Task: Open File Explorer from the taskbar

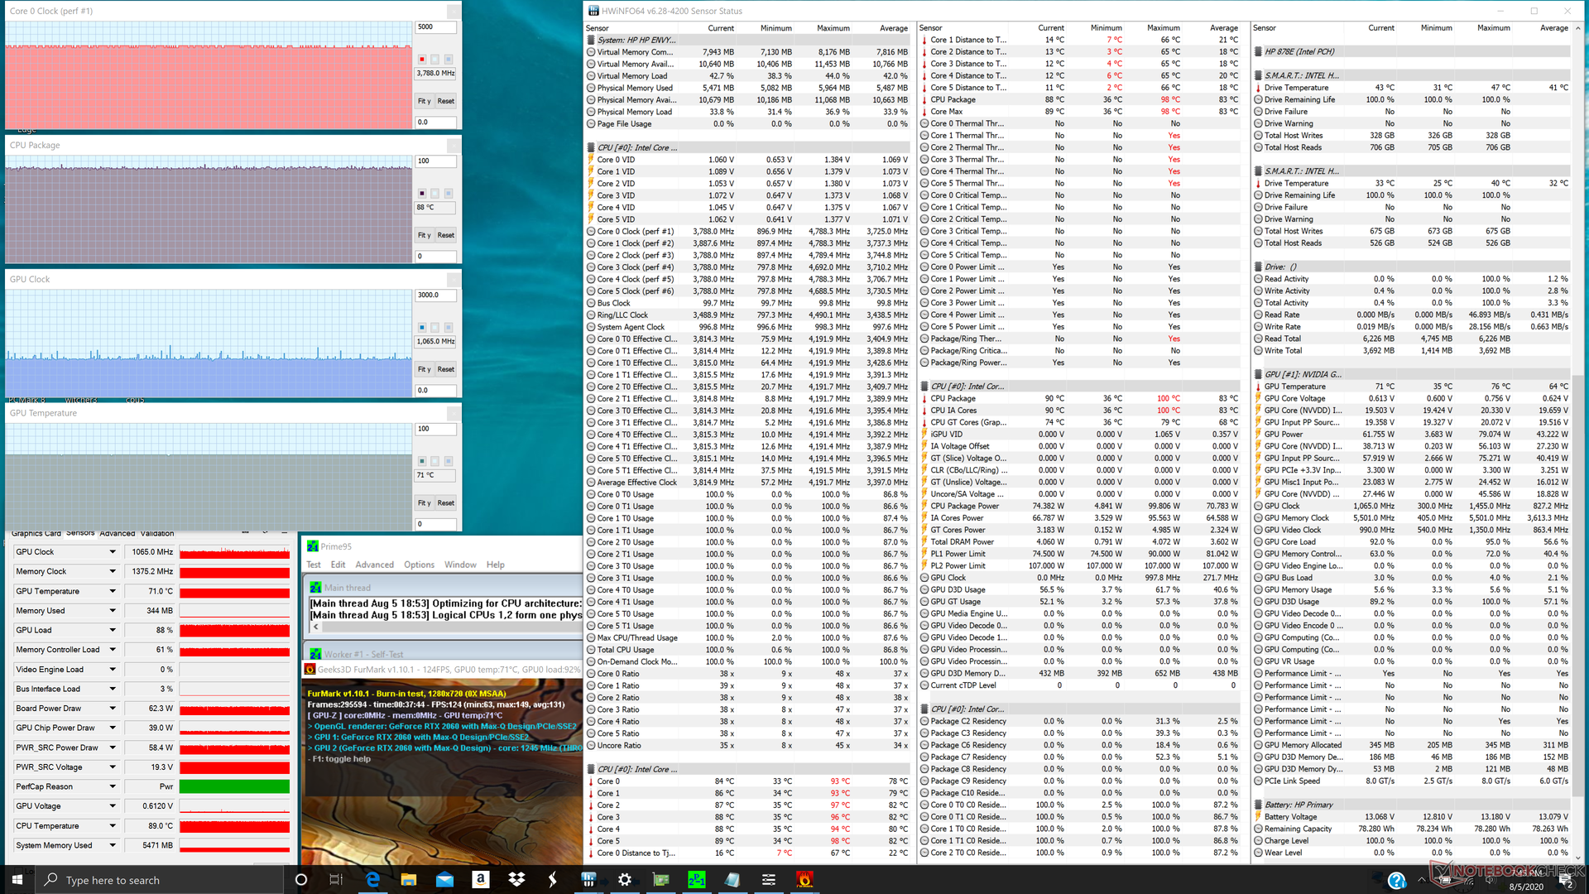Action: [x=409, y=879]
